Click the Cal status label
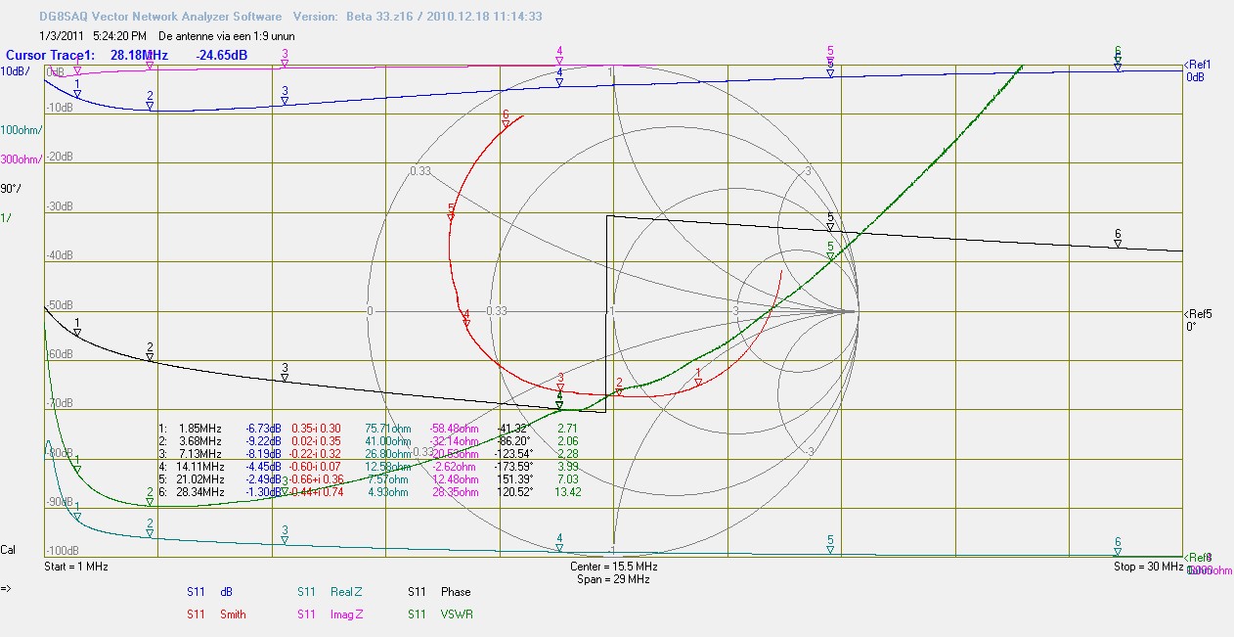This screenshot has width=1234, height=637. [x=8, y=550]
